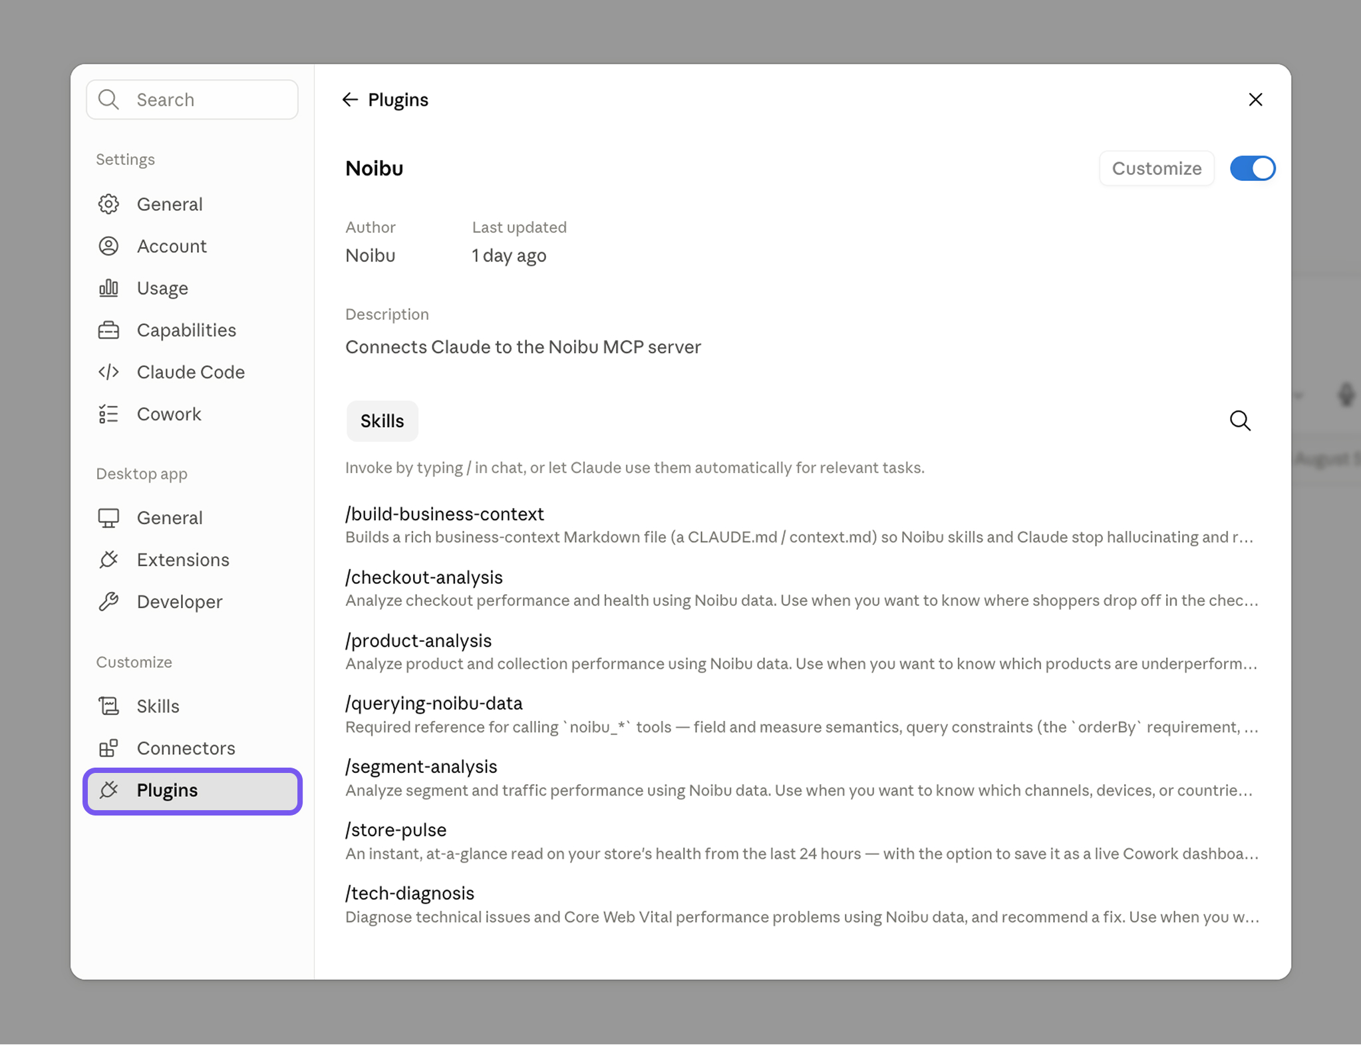Click the Description label
The image size is (1361, 1045).
coord(386,314)
